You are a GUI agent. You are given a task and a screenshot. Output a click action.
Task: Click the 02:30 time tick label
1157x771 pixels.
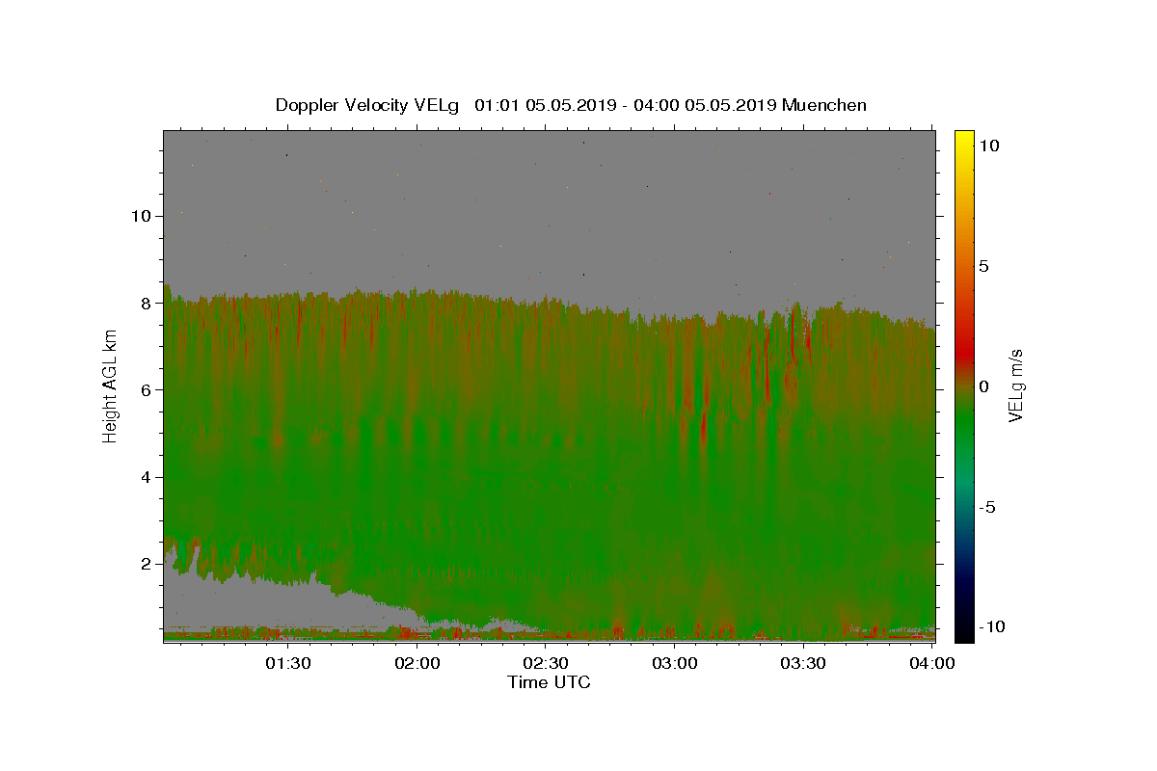coord(546,663)
